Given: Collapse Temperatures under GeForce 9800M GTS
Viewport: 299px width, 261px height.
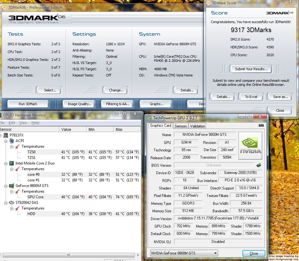Looking at the screenshot, I should click(12, 192).
